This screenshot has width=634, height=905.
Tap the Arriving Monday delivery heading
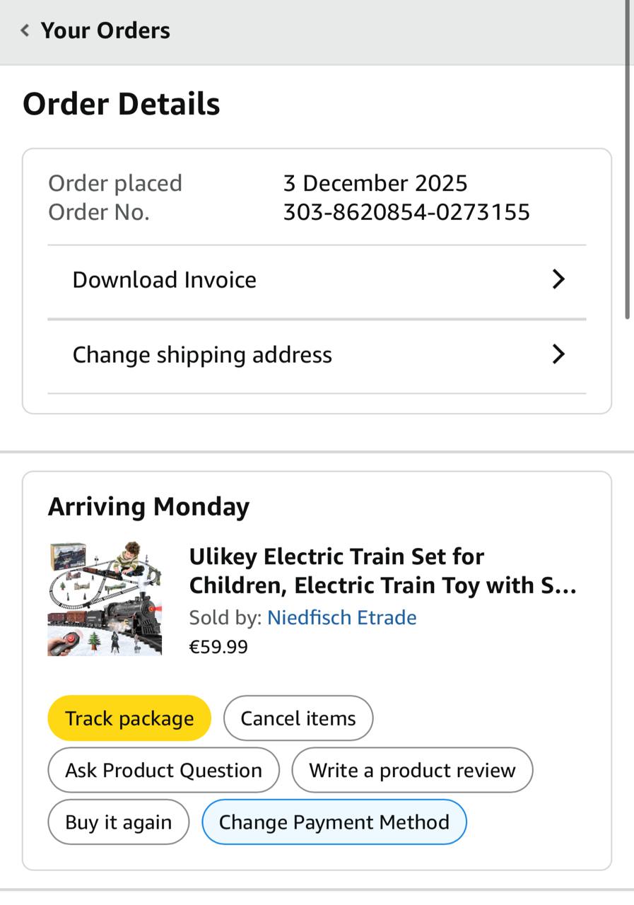(x=148, y=507)
